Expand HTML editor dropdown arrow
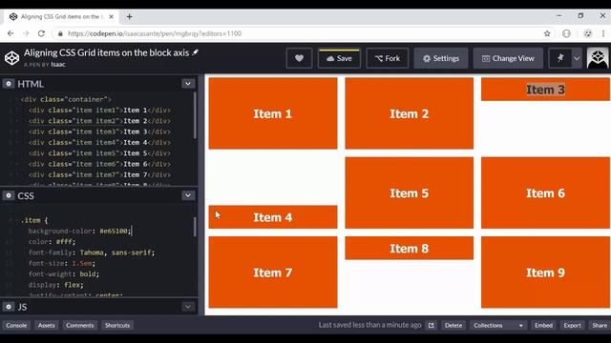Viewport: 611px width, 343px height. 188,84
